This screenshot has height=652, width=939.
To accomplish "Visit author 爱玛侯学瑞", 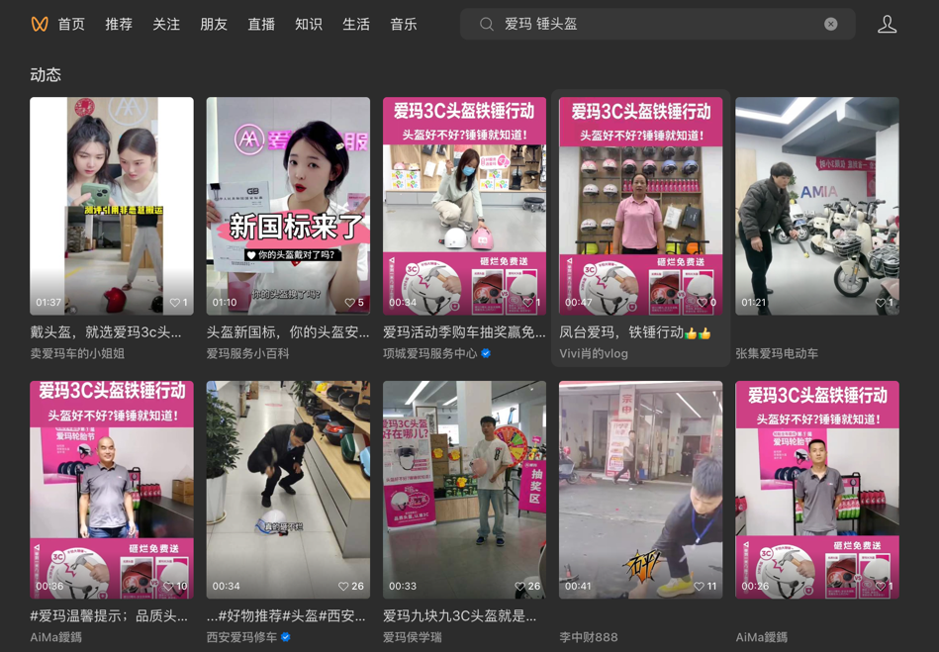I will coord(413,637).
